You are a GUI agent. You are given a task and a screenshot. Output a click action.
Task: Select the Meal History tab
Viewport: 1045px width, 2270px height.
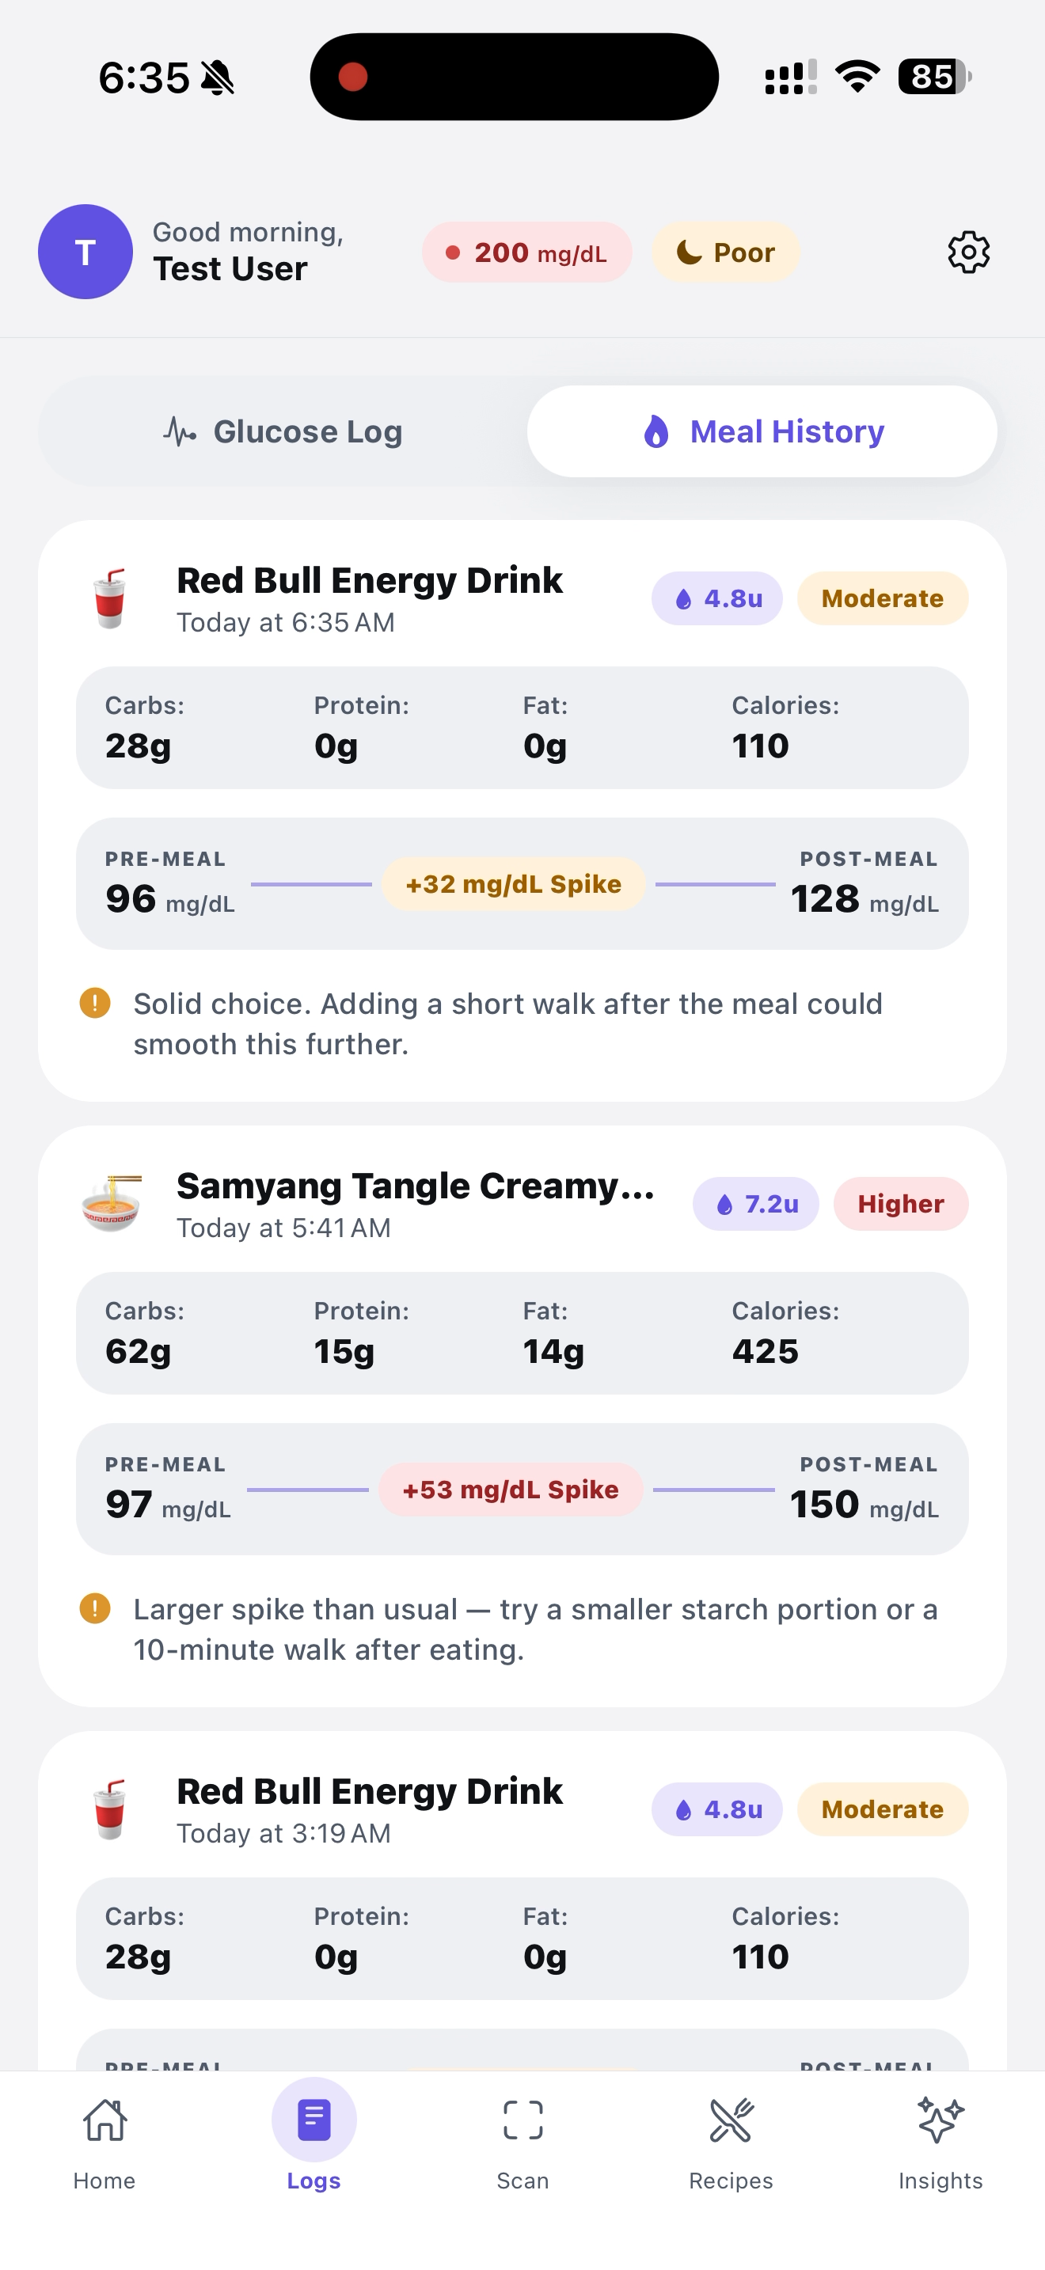(762, 432)
